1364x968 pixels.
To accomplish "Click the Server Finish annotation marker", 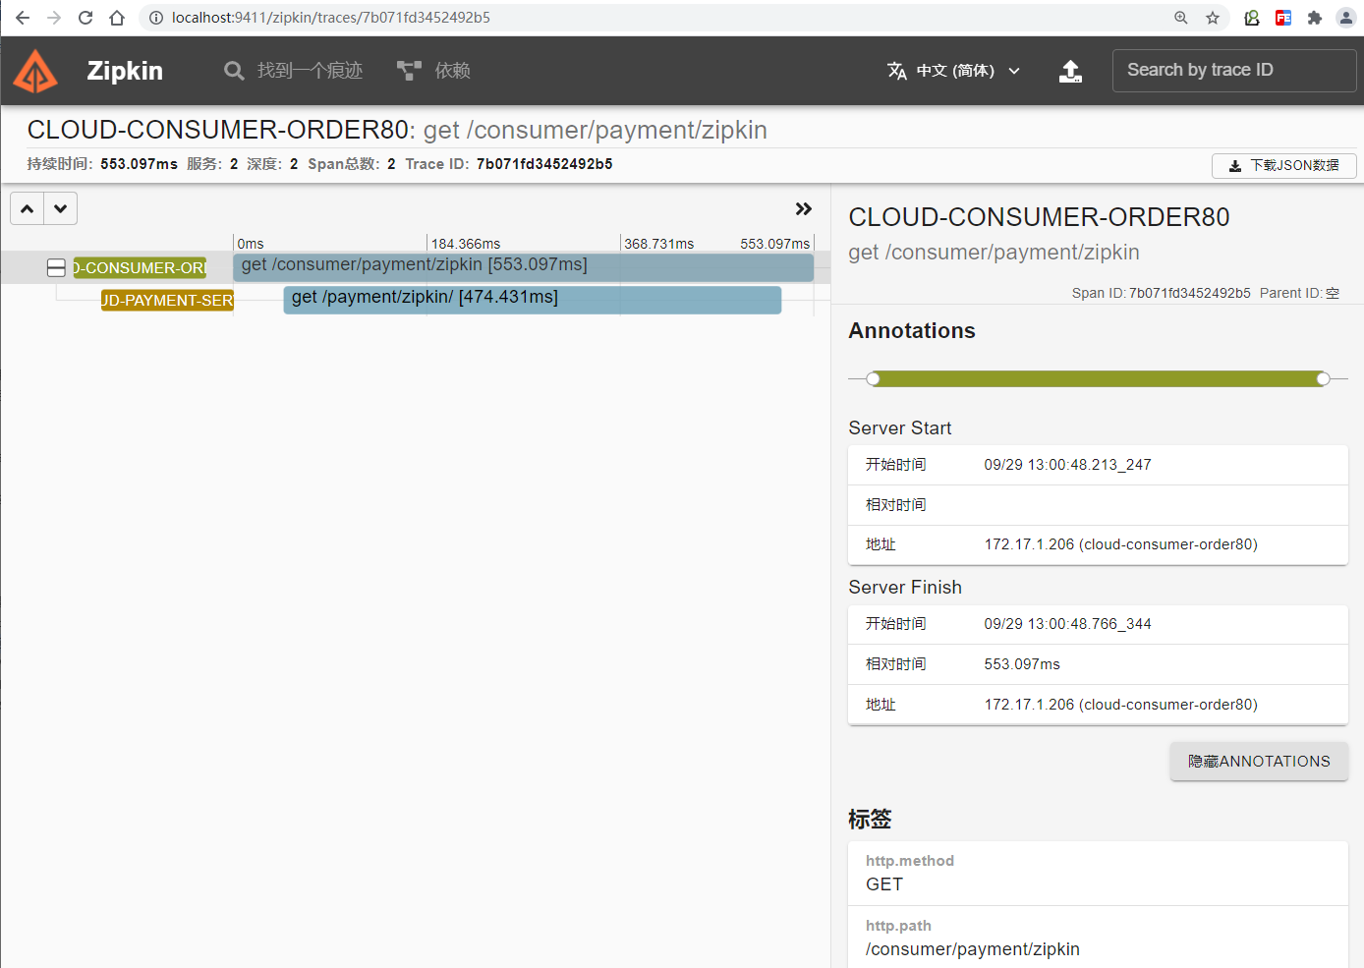I will 1324,378.
